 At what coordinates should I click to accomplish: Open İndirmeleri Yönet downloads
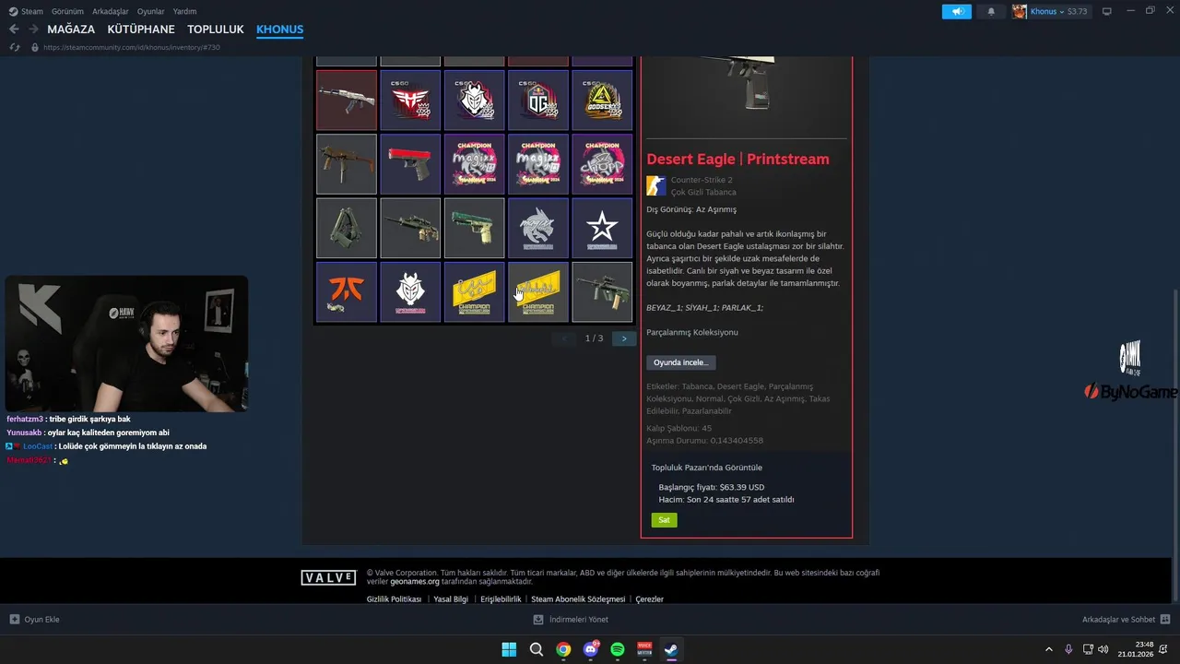[x=572, y=620]
